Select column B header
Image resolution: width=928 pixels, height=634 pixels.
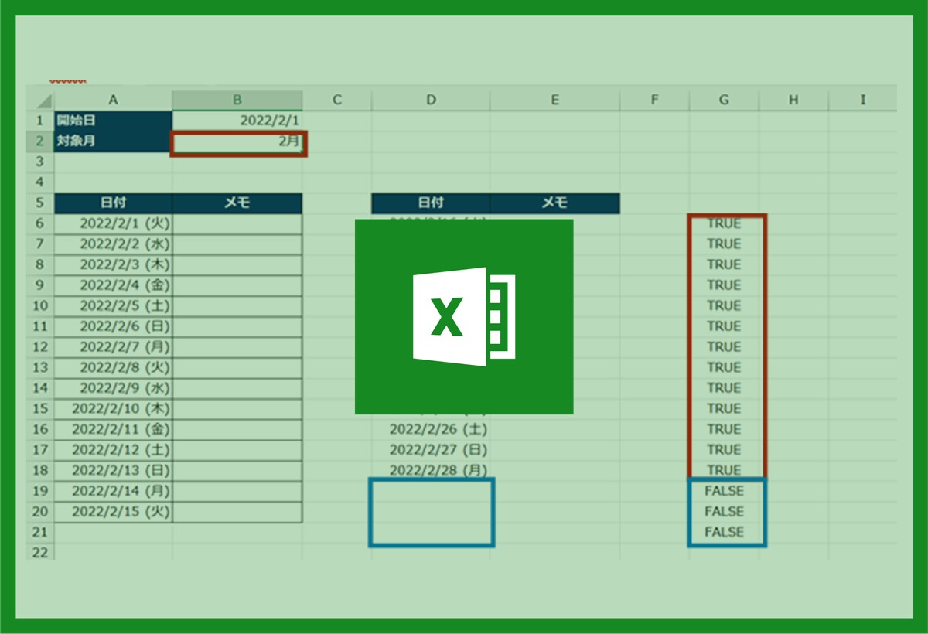(x=237, y=100)
